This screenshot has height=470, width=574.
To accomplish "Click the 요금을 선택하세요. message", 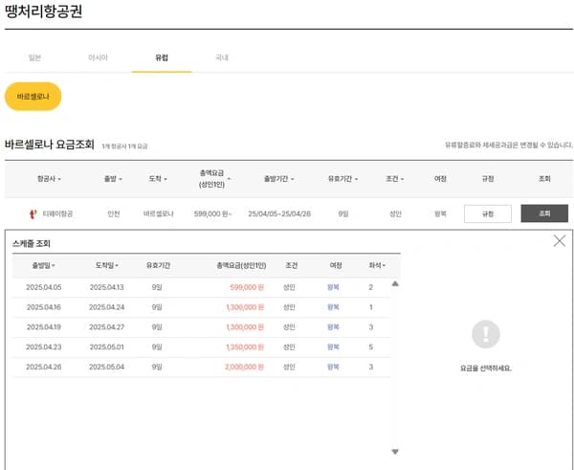I will tap(486, 369).
